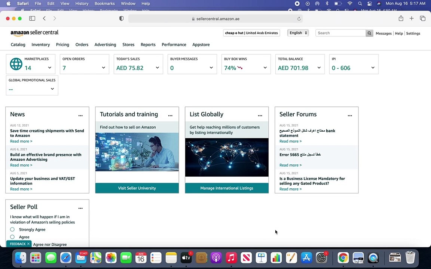Click the Help link in header
Image resolution: width=431 pixels, height=269 pixels.
pos(399,33)
